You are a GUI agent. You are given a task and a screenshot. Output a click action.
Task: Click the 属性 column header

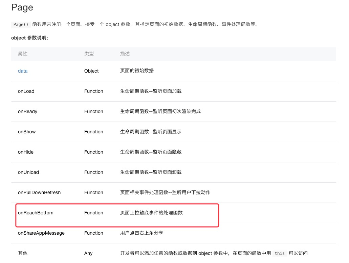23,54
